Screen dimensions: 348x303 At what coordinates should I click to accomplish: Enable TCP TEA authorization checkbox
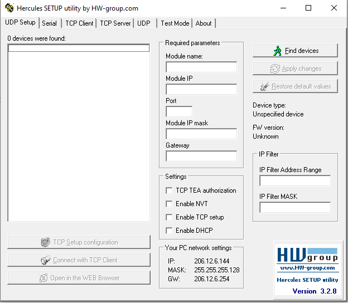(x=169, y=190)
